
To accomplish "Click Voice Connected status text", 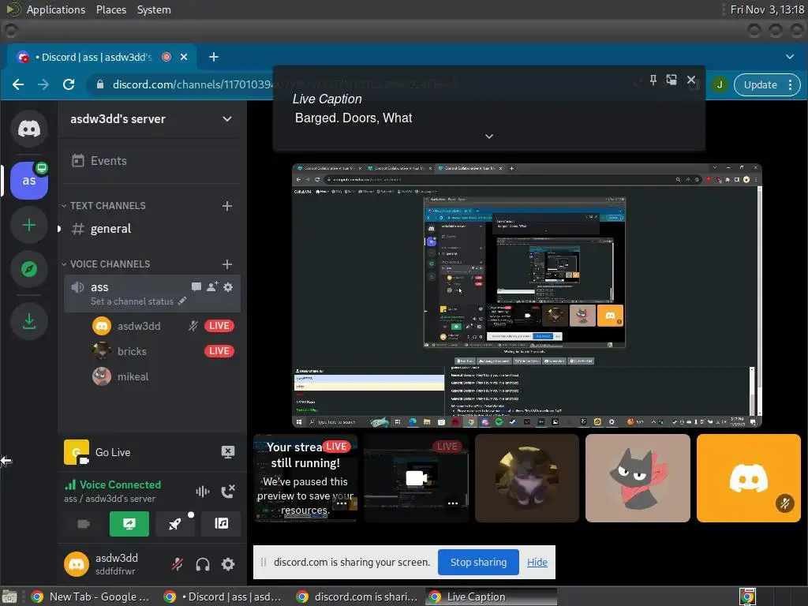I will pyautogui.click(x=120, y=485).
